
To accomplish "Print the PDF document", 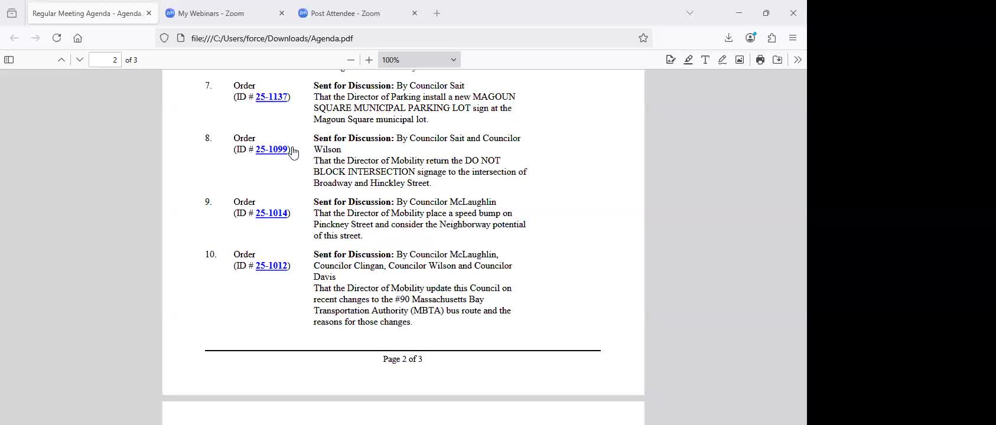I will click(x=760, y=60).
